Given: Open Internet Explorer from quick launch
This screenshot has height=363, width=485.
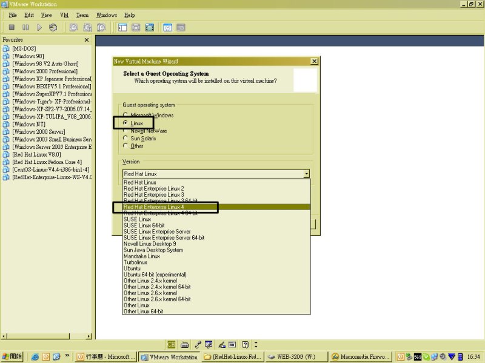Looking at the screenshot, I should 35,357.
